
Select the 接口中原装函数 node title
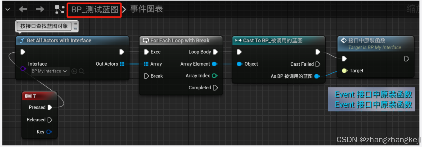[x=367, y=40]
